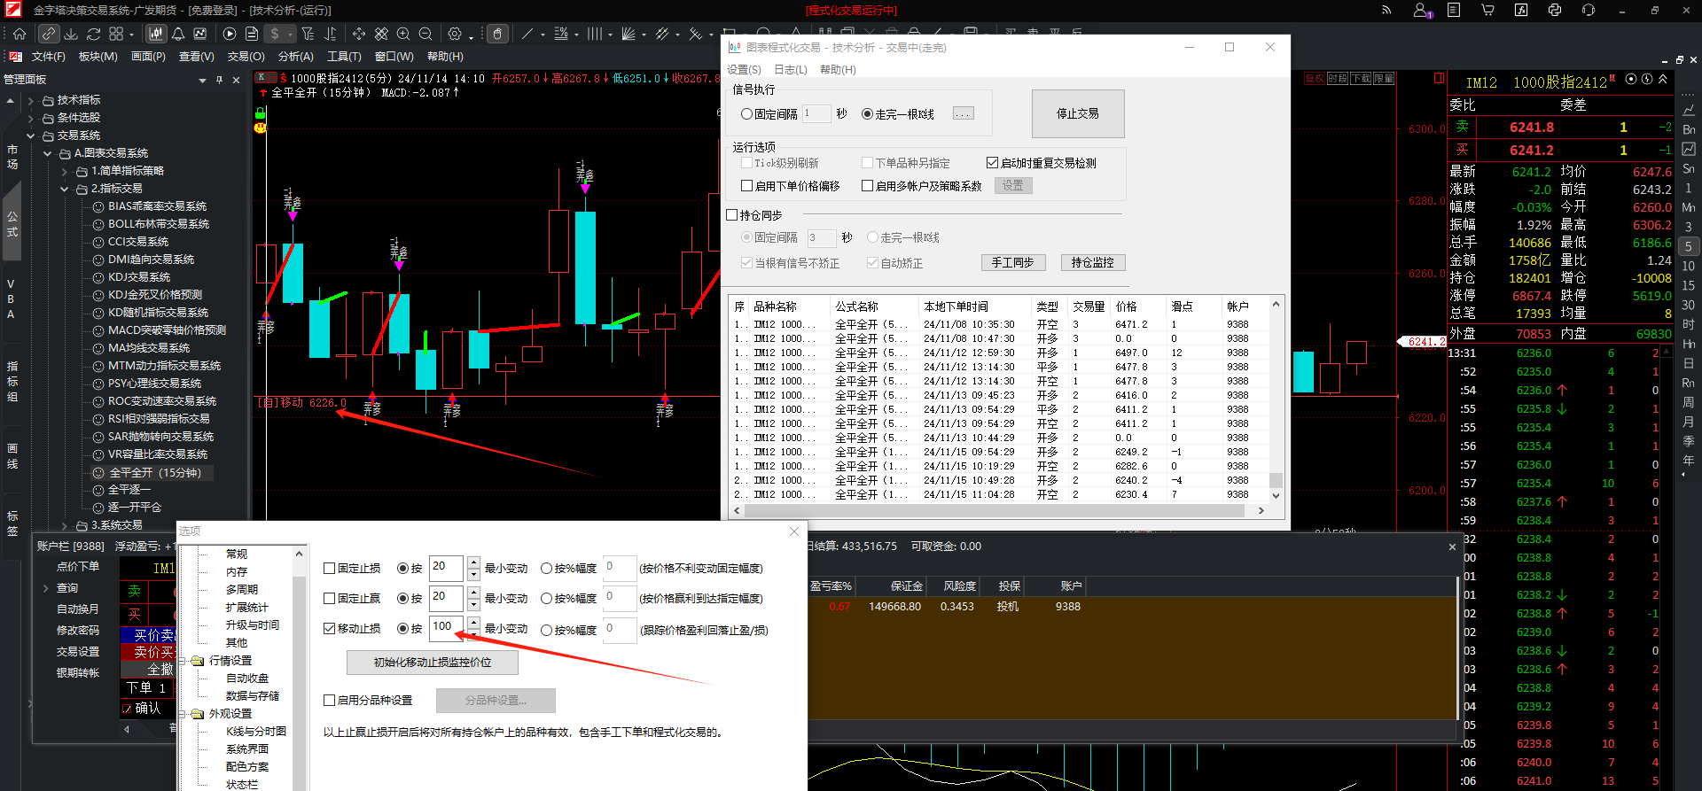Image resolution: width=1702 pixels, height=791 pixels.
Task: Click the lightning icon beside 1000股指2412
Action: (1647, 79)
